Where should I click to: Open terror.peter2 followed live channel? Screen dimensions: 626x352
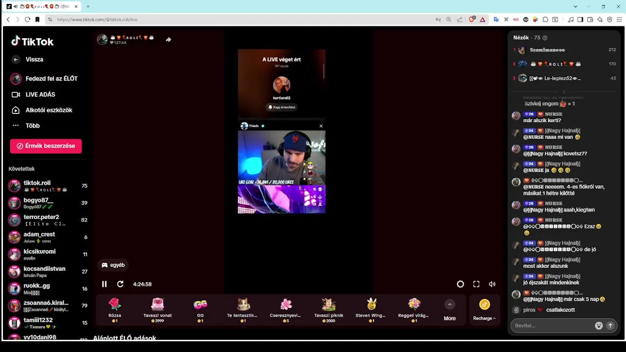(x=47, y=220)
